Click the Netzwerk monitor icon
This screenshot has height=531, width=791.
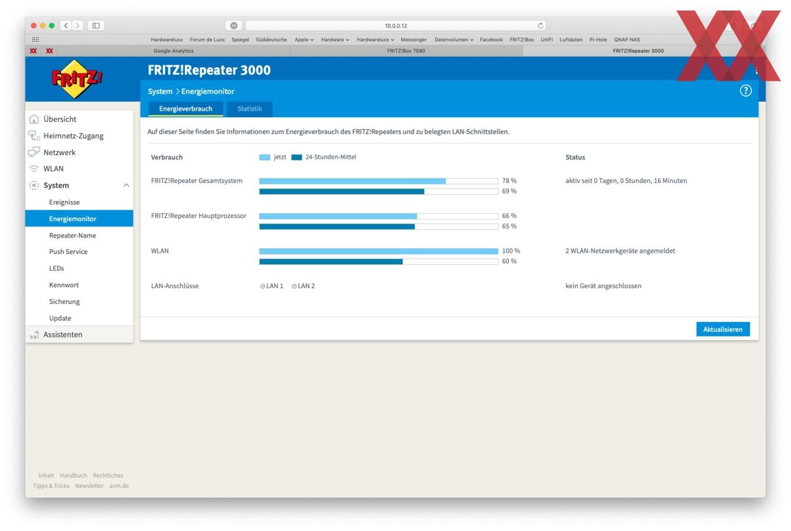[x=34, y=152]
